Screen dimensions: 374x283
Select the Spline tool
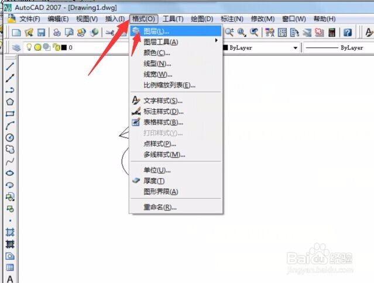tap(10, 161)
